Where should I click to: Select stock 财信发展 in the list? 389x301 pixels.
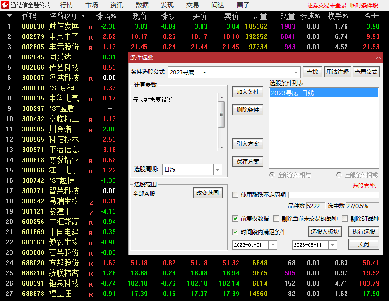tap(64, 26)
